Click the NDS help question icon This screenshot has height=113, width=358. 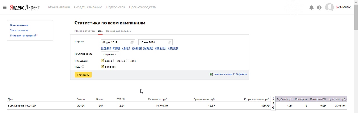click(83, 67)
